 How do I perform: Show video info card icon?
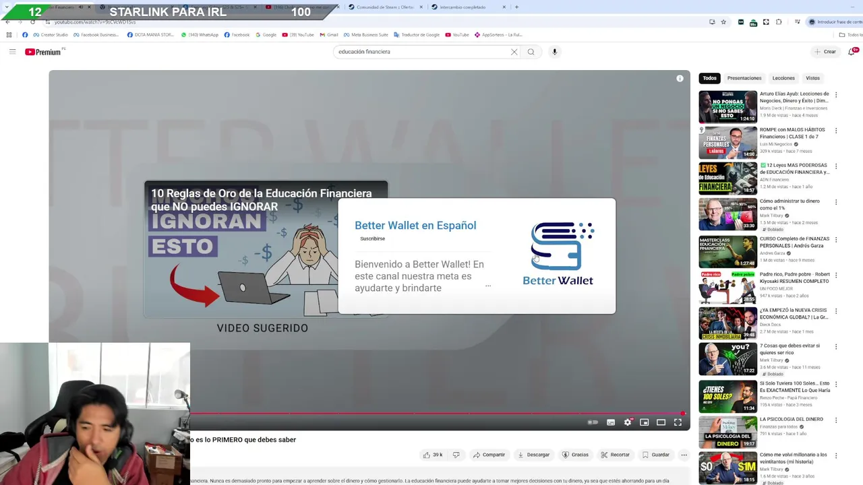point(680,79)
